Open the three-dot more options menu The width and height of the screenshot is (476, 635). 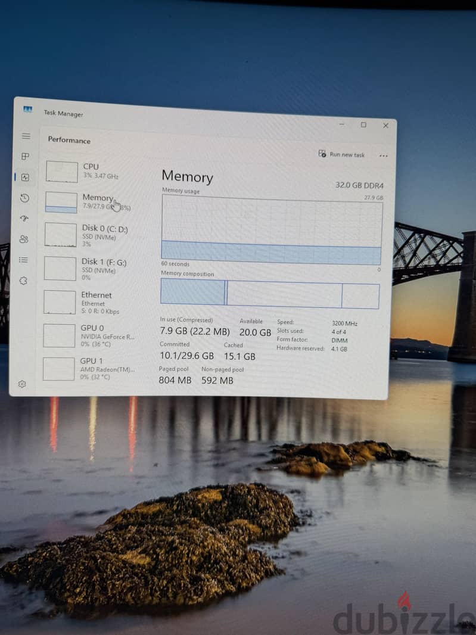pos(383,156)
